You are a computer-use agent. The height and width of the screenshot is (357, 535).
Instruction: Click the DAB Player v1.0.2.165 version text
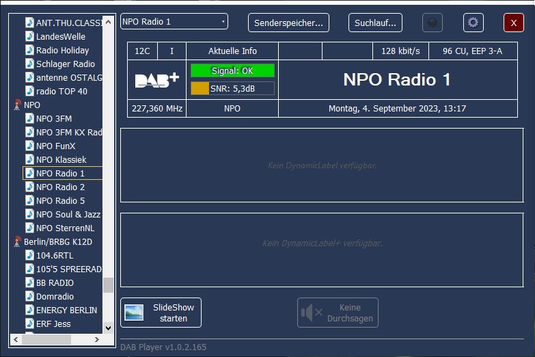163,347
